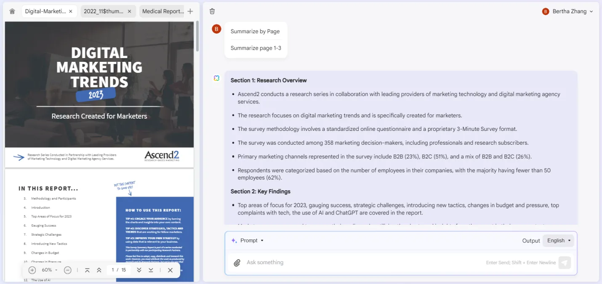Click Introducing New Tactics contents entry
602x284 pixels.
pyautogui.click(x=49, y=244)
